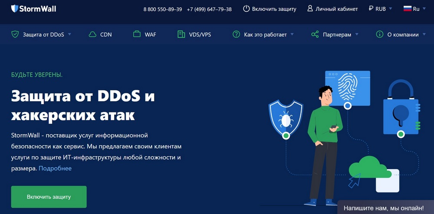
Task: Click the green Включить защиту button
Action: [49, 197]
